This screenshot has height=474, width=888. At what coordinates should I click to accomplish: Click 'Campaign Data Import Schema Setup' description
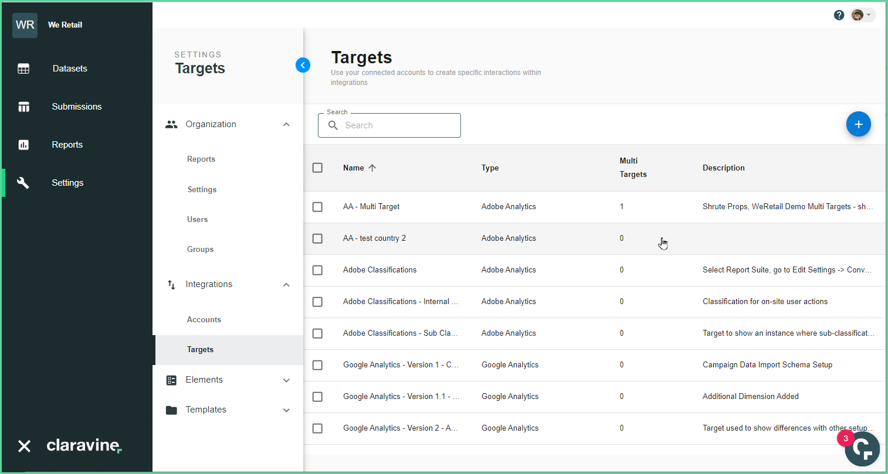pyautogui.click(x=767, y=365)
